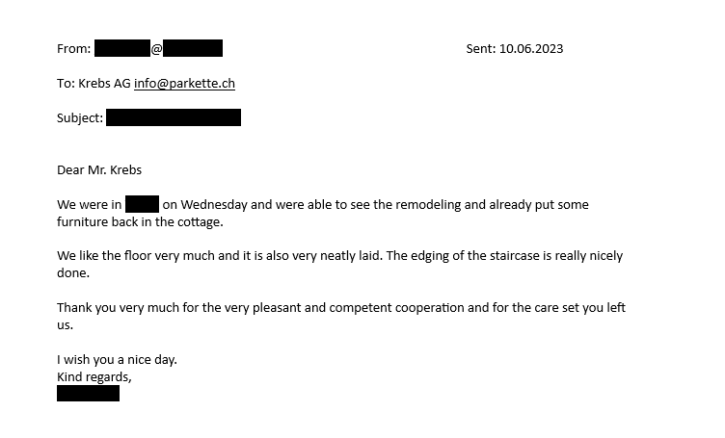Click 'I wish you a nice day' line

click(x=117, y=359)
